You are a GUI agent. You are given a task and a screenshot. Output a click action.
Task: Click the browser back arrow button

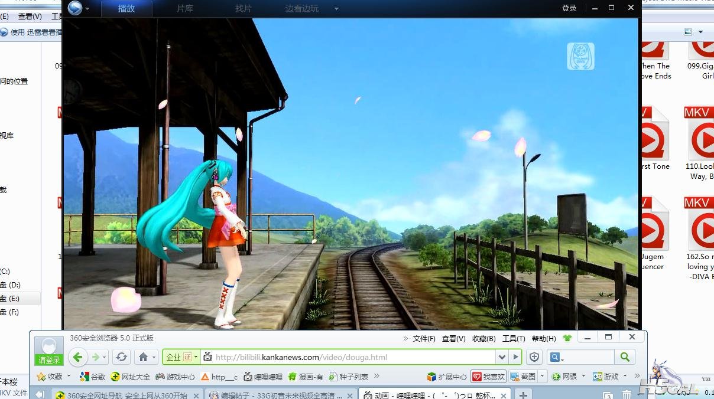tap(77, 357)
